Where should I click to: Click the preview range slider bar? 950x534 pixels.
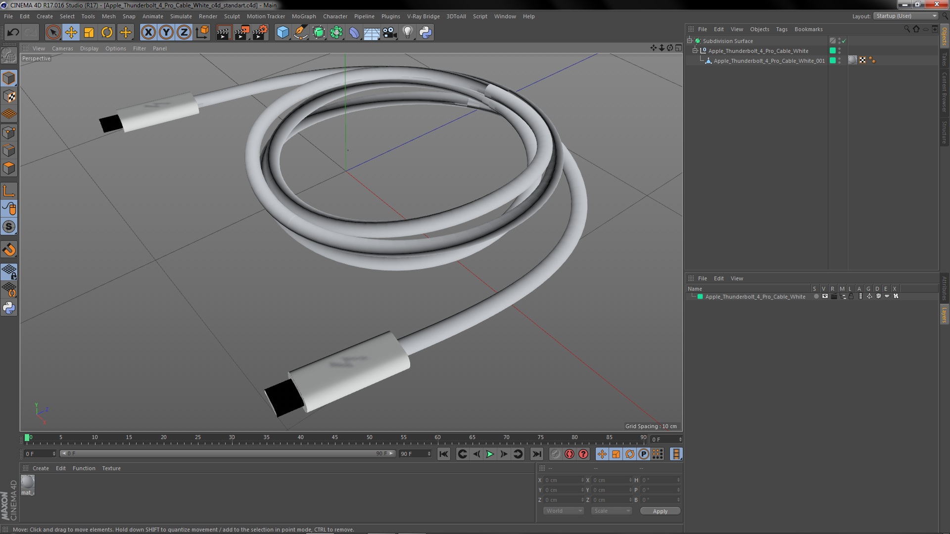click(x=228, y=454)
